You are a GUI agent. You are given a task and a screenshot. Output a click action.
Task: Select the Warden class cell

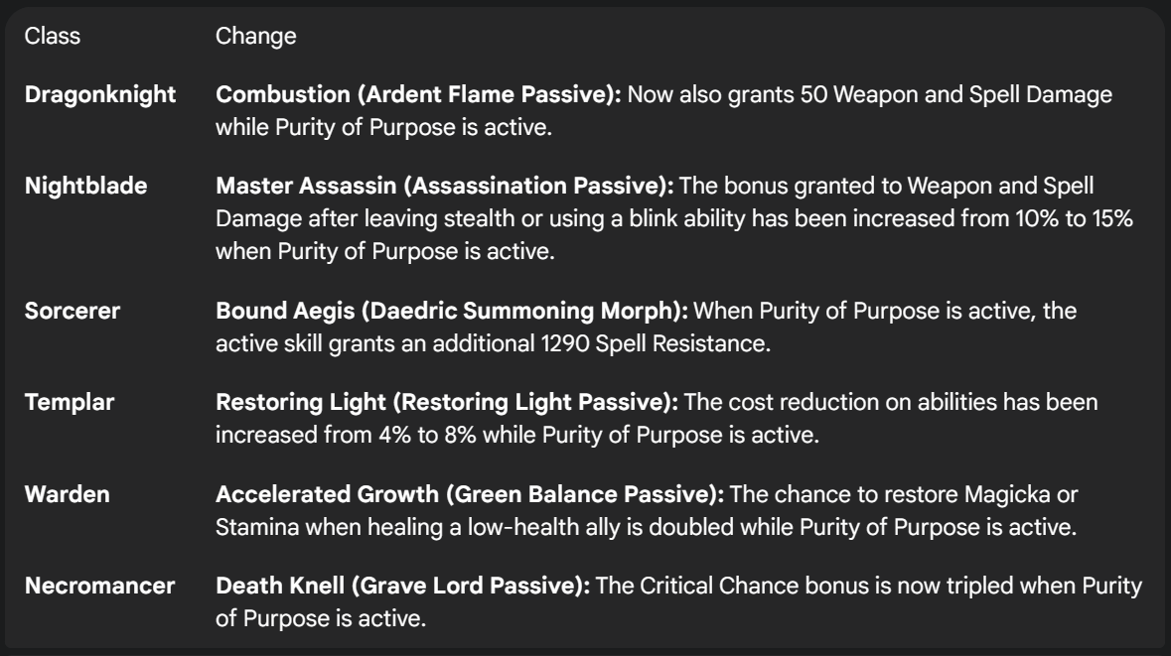pyautogui.click(x=68, y=494)
